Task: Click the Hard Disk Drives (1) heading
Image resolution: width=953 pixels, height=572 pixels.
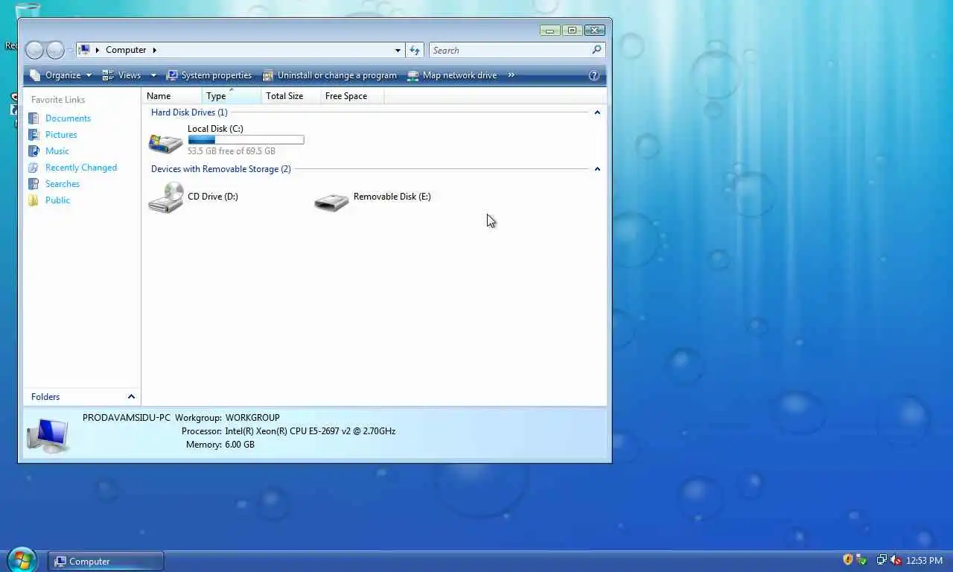Action: point(189,112)
